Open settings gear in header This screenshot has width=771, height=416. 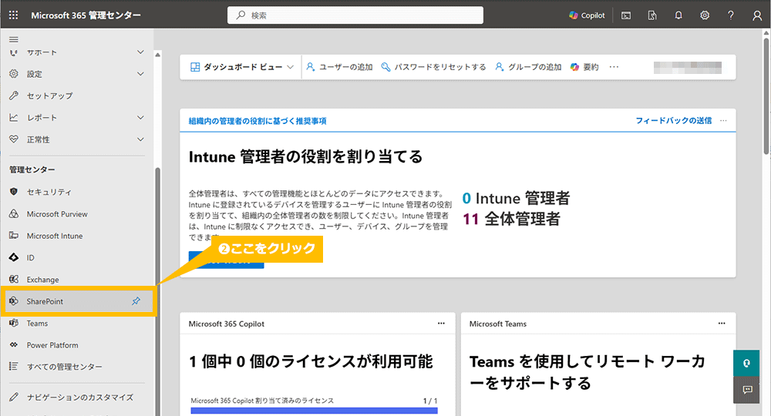705,15
